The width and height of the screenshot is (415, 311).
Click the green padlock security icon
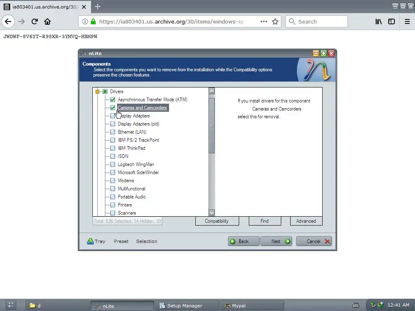[93, 21]
